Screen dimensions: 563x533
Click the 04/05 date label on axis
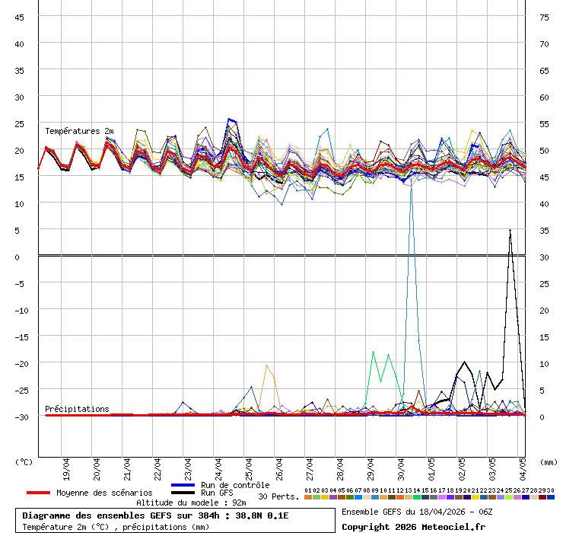point(523,466)
